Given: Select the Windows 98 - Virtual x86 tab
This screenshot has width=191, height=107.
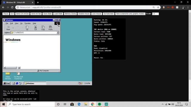Looking at the screenshot, I should (x=18, y=2).
